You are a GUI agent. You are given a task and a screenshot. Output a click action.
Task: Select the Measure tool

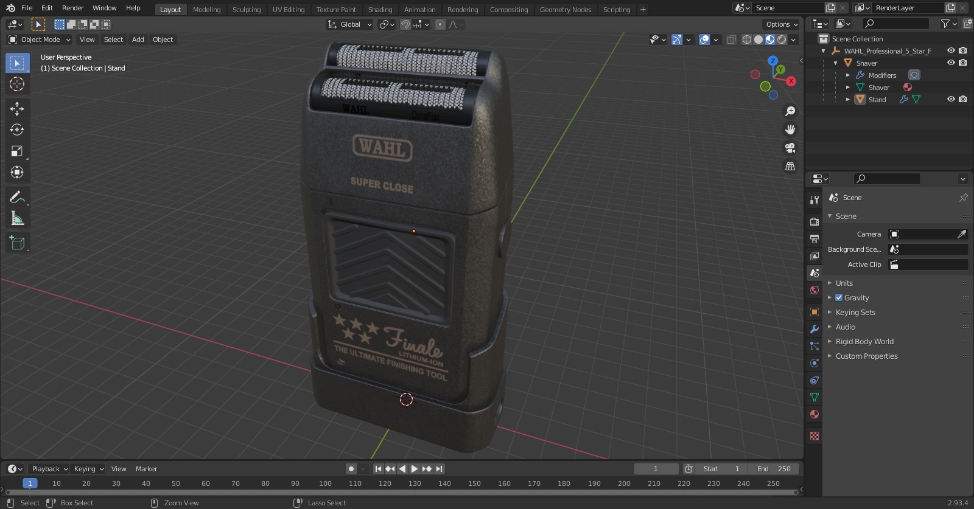(17, 218)
